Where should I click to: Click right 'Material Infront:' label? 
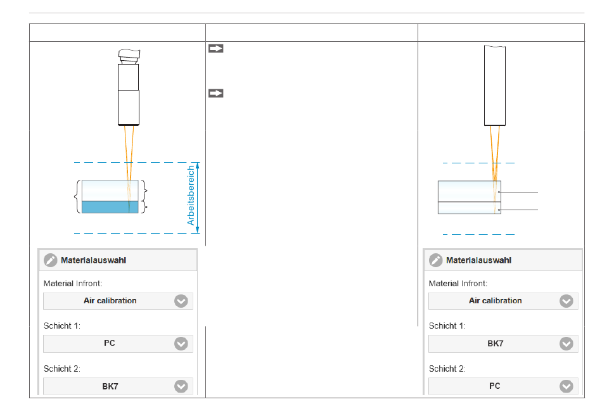458,284
